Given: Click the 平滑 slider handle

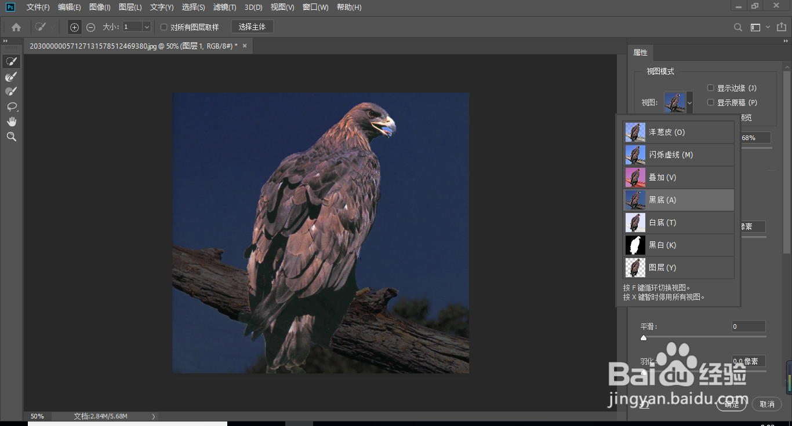Looking at the screenshot, I should pos(644,337).
